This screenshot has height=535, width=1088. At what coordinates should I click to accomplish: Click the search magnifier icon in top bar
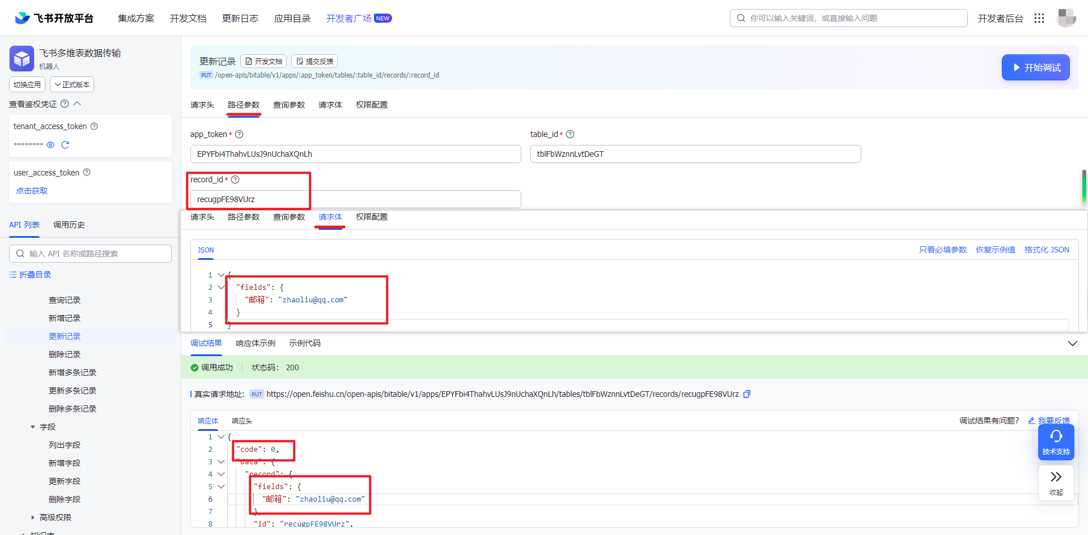(741, 18)
